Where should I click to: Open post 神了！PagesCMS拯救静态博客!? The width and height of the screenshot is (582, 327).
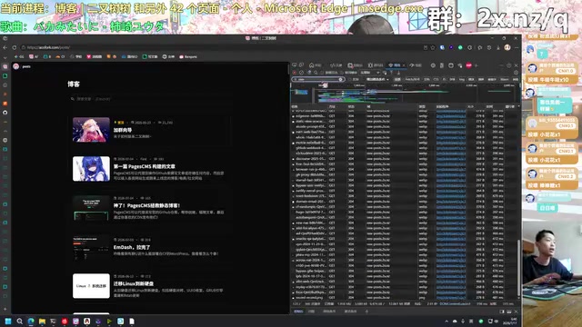click(x=147, y=205)
